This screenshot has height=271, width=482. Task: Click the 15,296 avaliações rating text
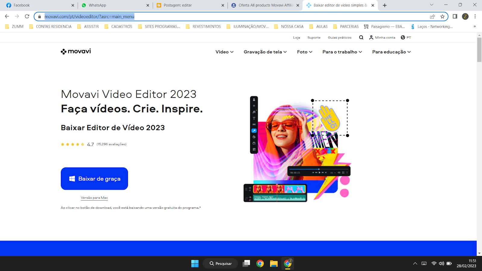[111, 144]
